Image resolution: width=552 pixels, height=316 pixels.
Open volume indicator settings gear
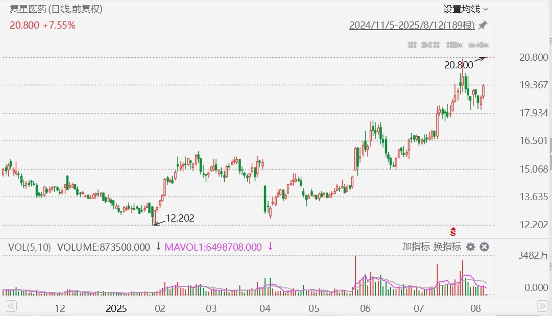[x=470, y=247]
